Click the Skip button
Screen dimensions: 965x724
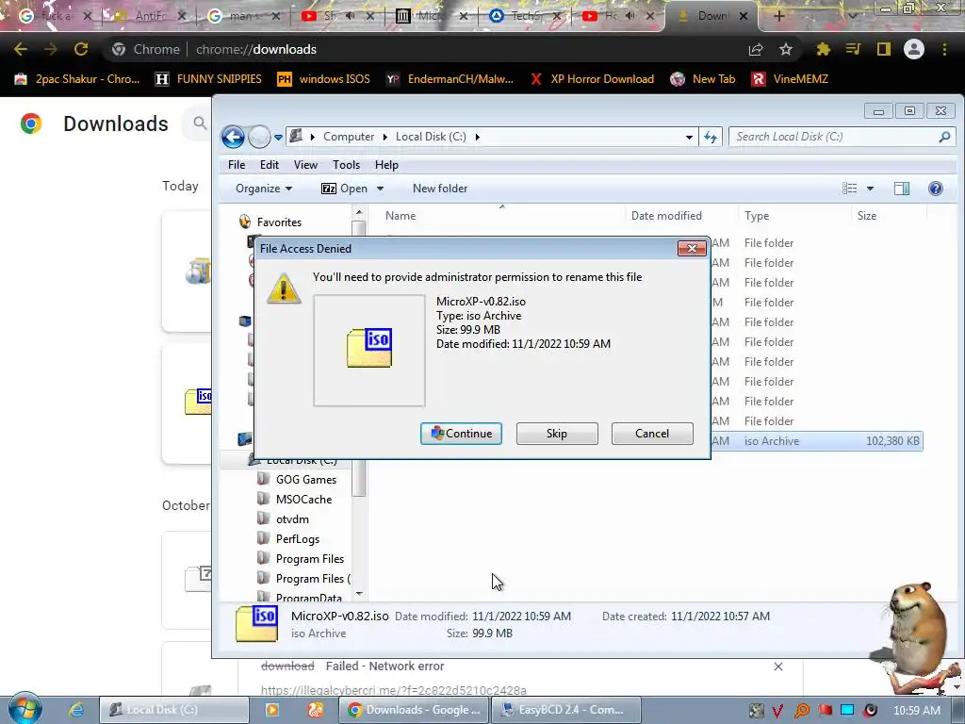point(556,434)
